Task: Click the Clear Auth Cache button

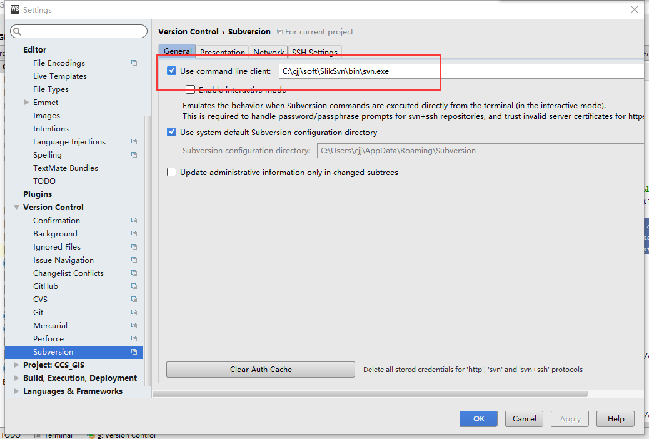Action: pyautogui.click(x=261, y=370)
